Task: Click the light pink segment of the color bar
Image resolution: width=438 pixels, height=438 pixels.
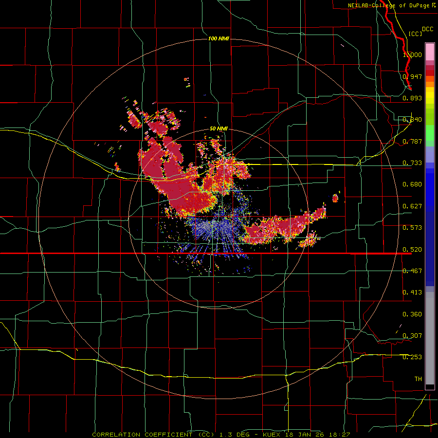Action: tap(430, 52)
